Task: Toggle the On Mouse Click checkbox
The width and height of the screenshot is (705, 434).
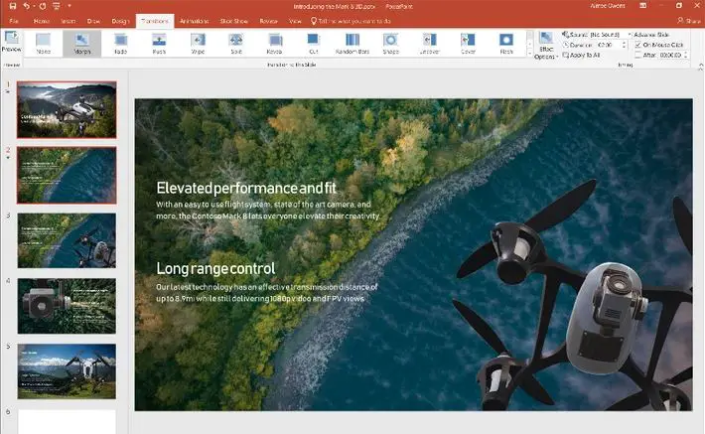Action: (x=637, y=45)
